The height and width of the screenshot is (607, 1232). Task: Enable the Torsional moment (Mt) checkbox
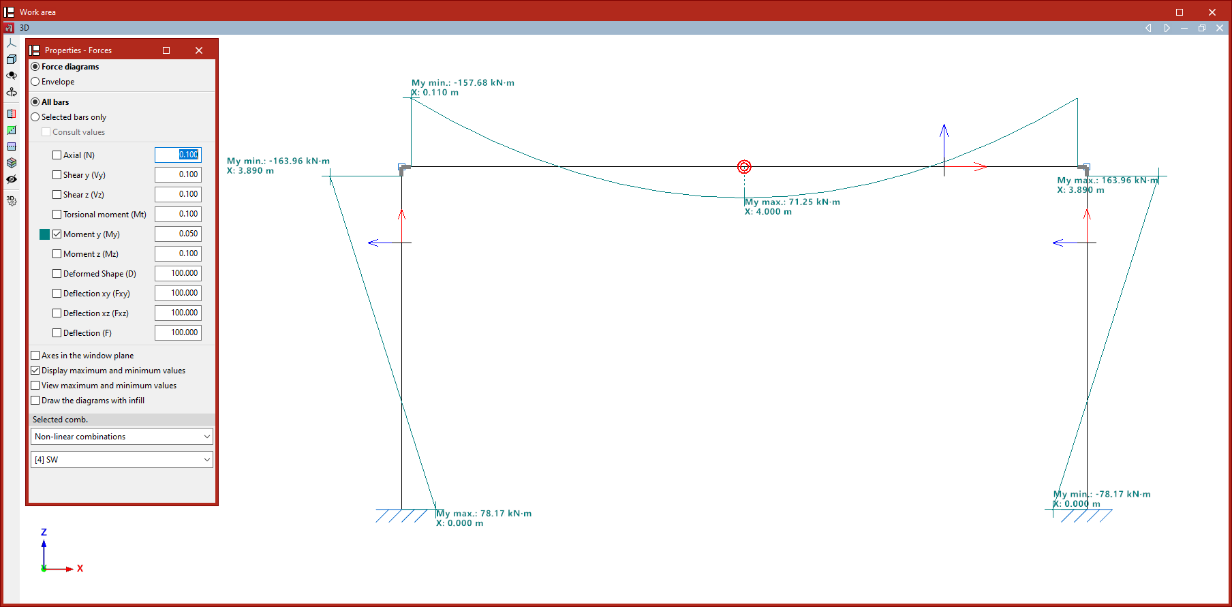(x=57, y=215)
